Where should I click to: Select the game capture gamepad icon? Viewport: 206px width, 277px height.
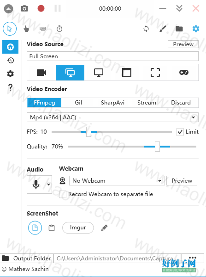[x=184, y=73]
